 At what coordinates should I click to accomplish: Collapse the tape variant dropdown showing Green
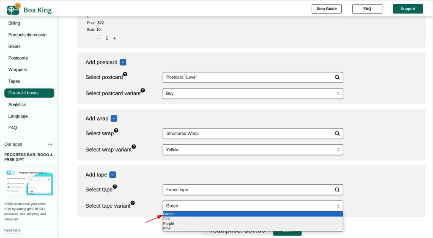(253, 206)
